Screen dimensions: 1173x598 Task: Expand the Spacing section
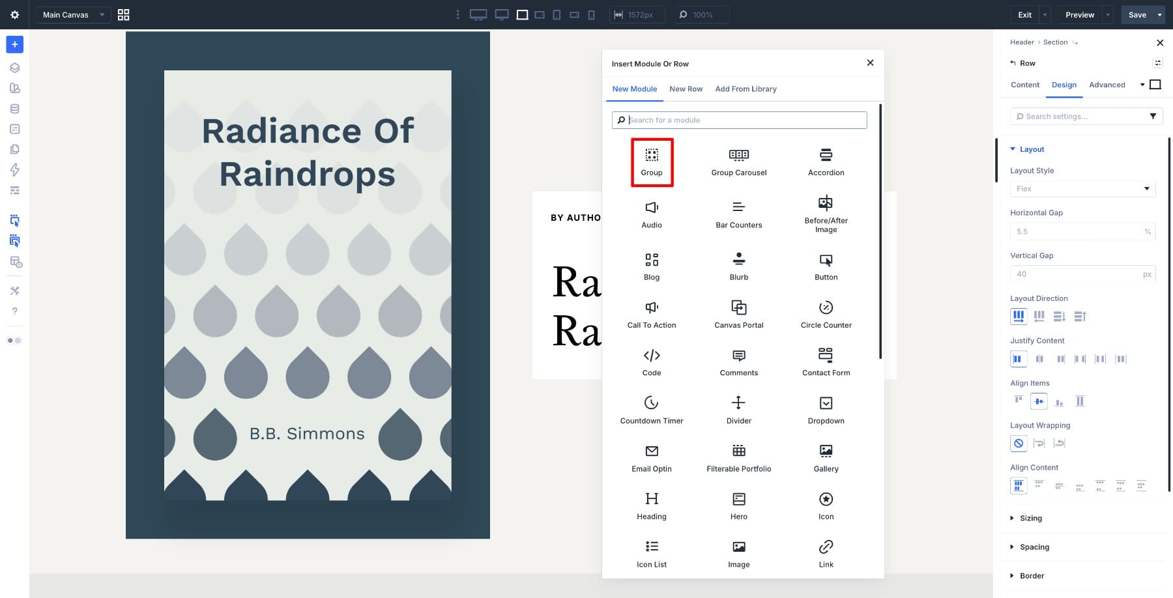tap(1035, 547)
